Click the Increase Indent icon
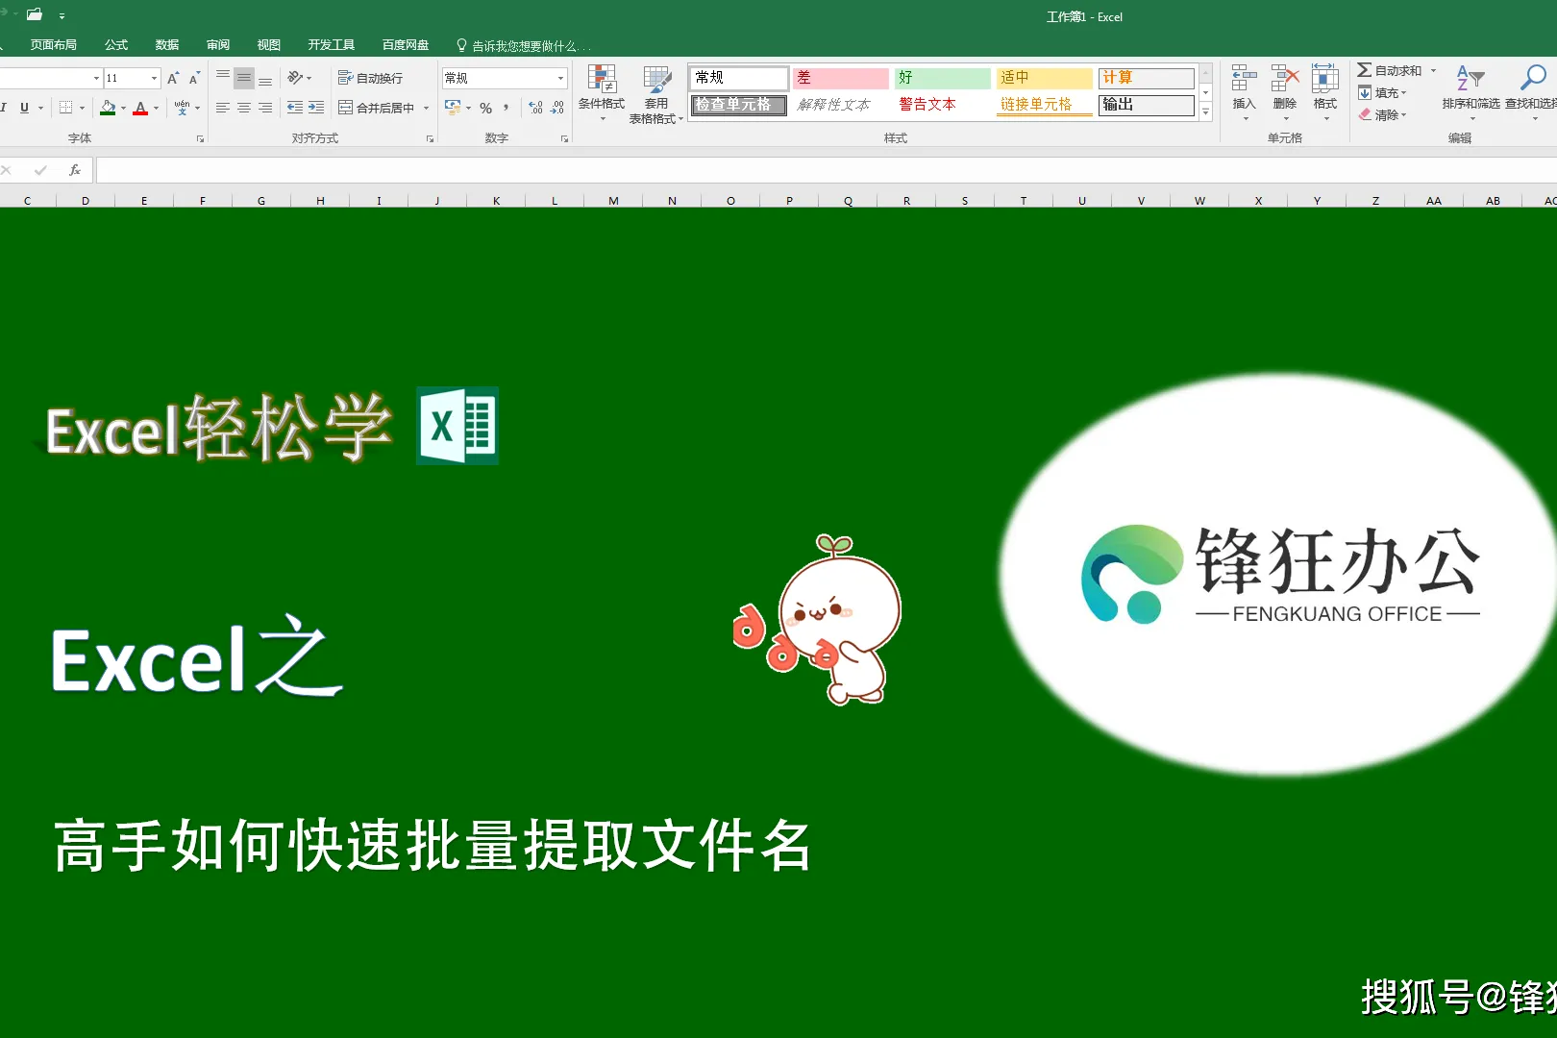 pos(316,108)
